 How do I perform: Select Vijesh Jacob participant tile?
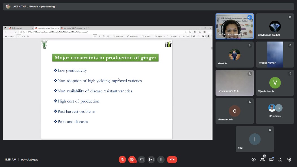point(275,83)
